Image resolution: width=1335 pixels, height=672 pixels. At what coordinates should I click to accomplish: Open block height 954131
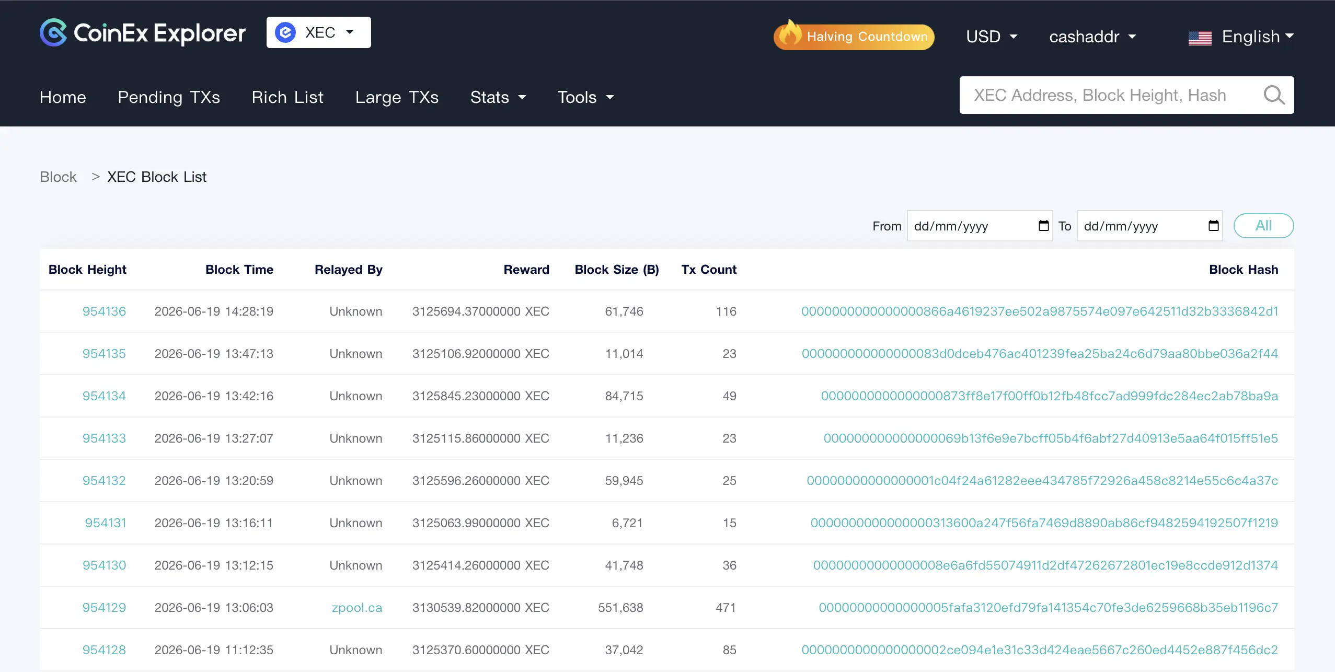[106, 523]
